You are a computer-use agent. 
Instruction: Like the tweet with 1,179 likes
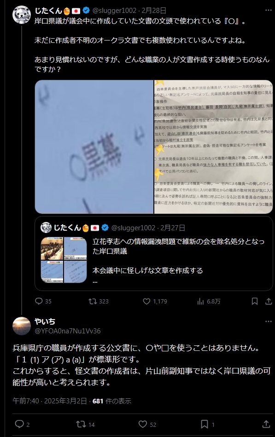pyautogui.click(x=155, y=301)
